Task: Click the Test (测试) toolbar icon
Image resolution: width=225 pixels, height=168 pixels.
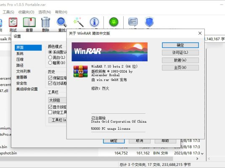Action: pos(13,22)
